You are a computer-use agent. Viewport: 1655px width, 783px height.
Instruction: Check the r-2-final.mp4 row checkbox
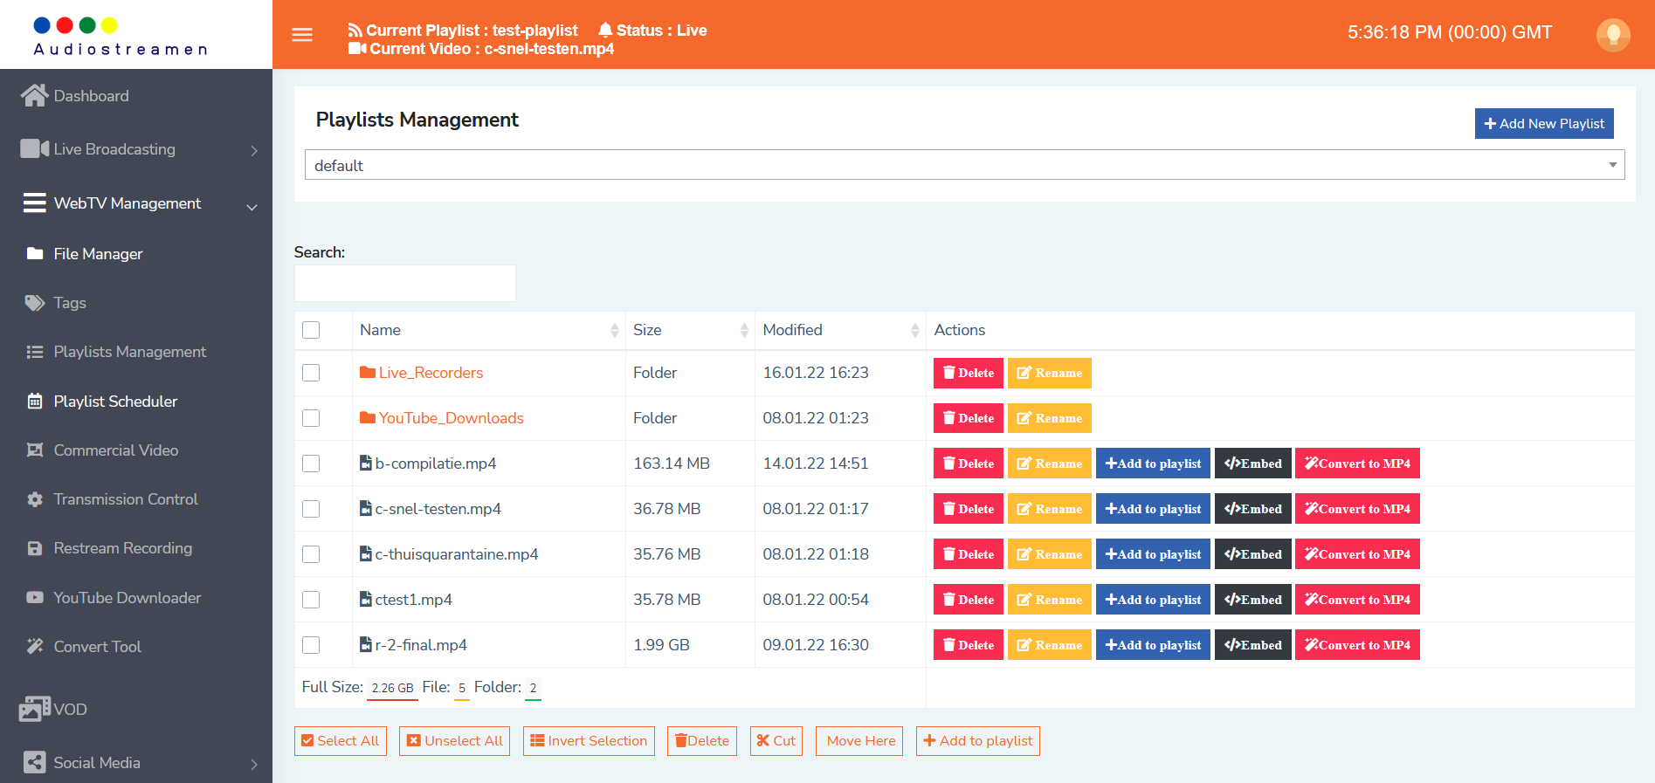click(311, 645)
